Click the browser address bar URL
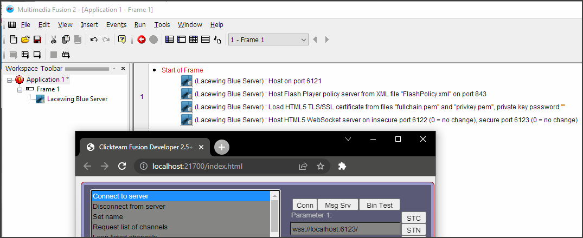This screenshot has height=238, width=583. 197,167
